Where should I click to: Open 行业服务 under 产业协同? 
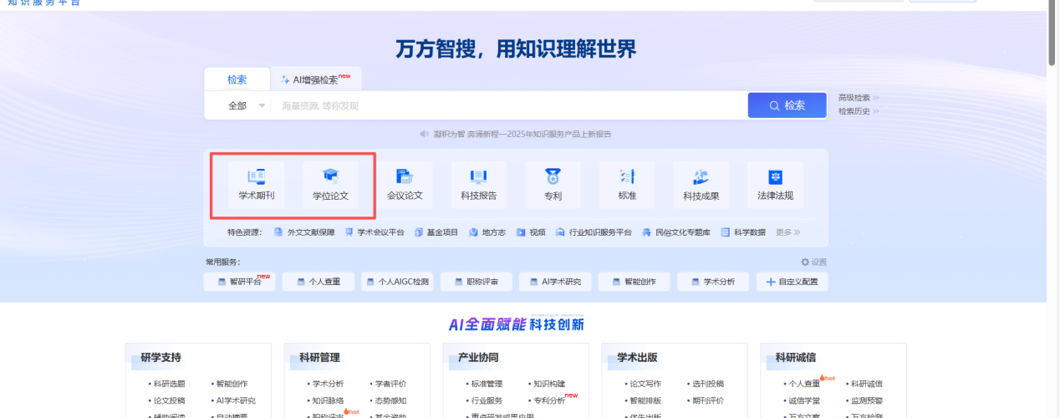pos(487,400)
